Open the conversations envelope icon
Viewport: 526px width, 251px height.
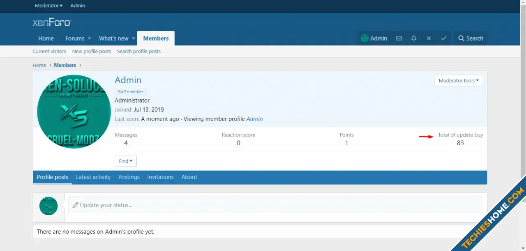399,39
